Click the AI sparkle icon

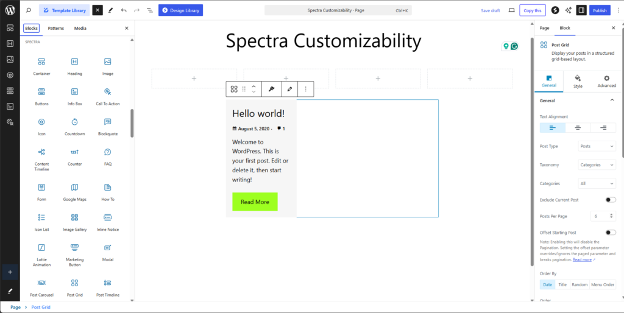[x=569, y=10]
